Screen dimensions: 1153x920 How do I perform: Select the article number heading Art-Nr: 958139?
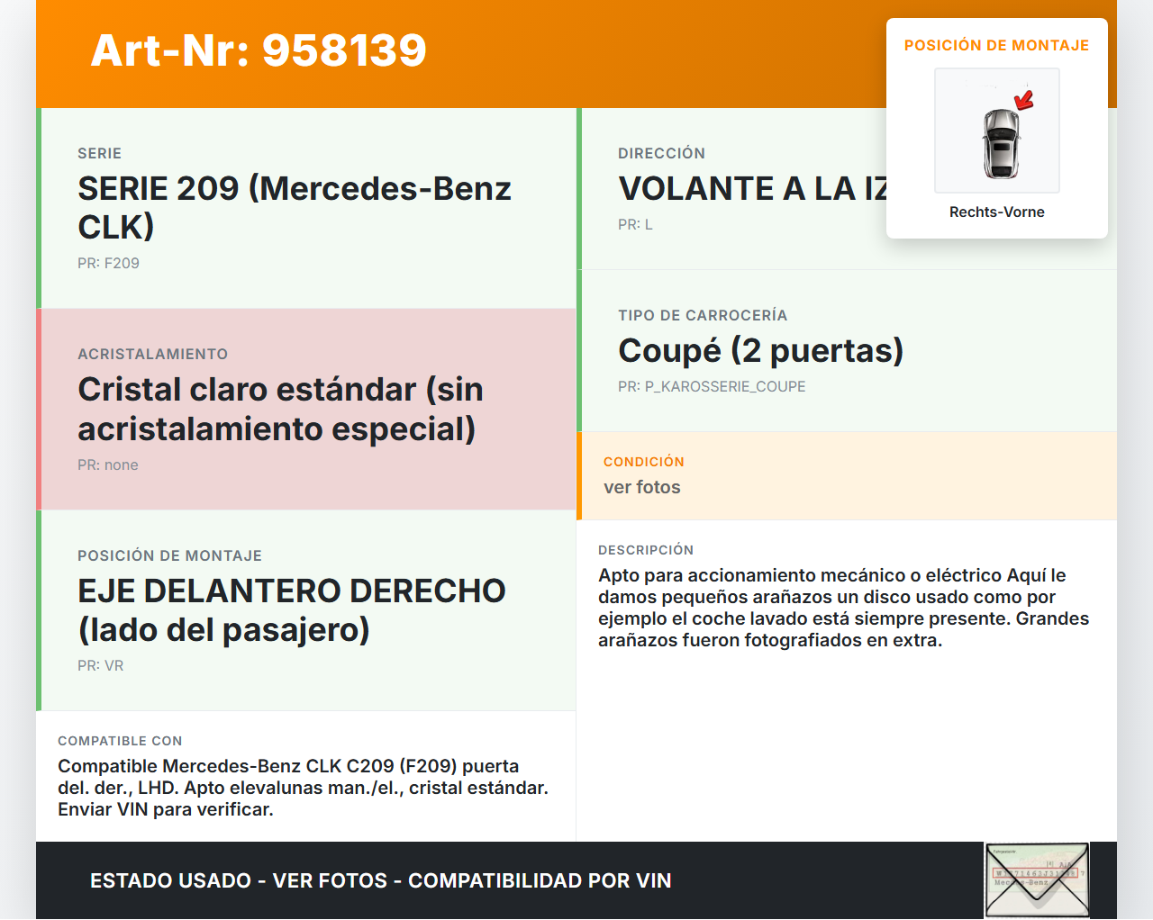(x=259, y=50)
